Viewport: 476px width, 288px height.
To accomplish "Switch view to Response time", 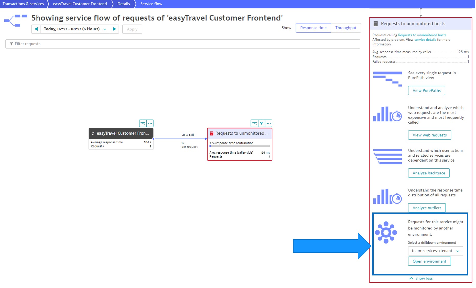I will coord(313,28).
